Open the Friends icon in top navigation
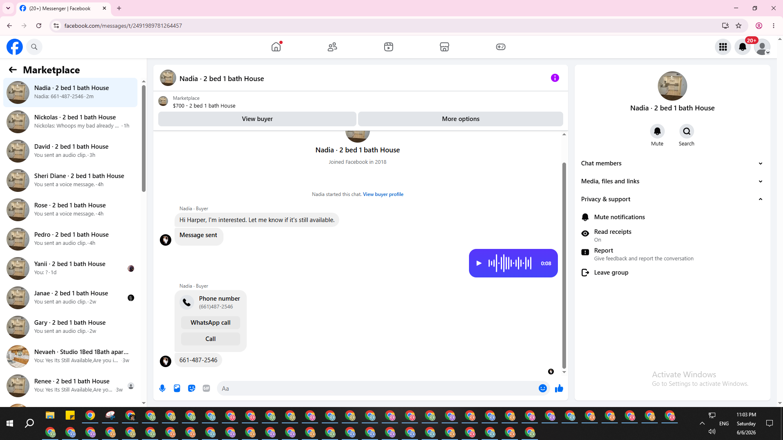The height and width of the screenshot is (440, 783). 332,47
